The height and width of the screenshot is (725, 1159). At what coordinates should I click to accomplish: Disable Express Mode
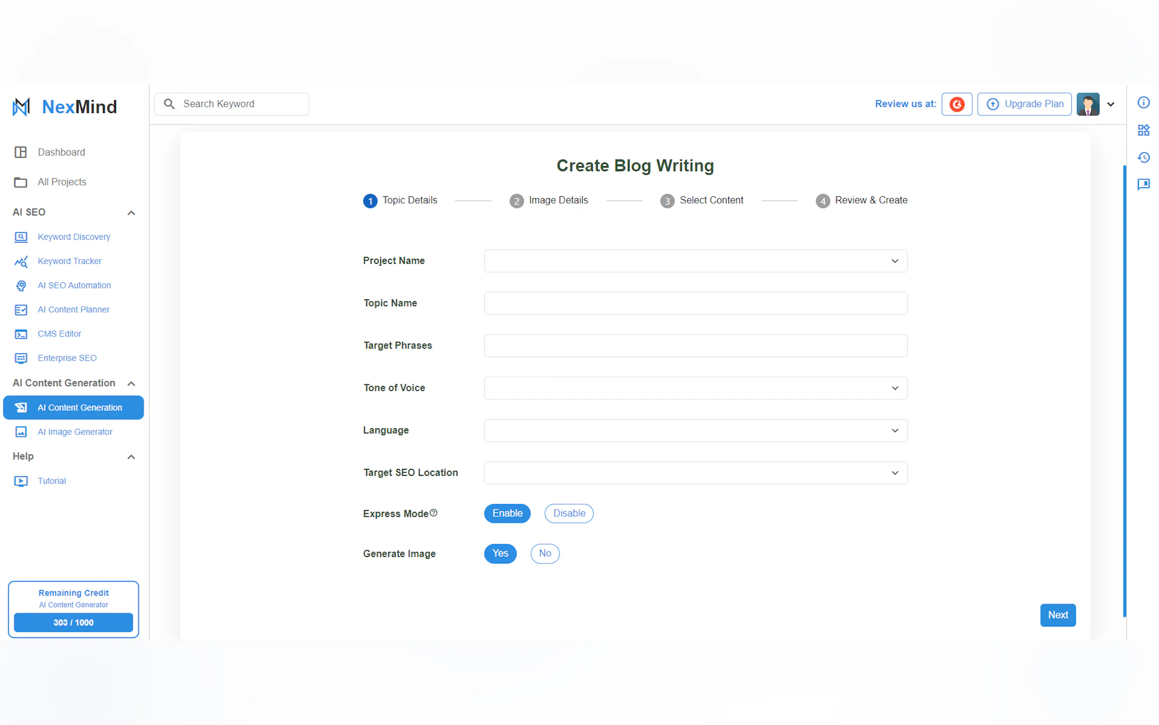[569, 513]
